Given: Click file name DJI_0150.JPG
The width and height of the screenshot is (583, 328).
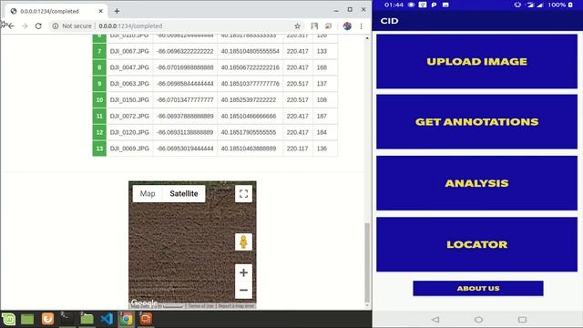Looking at the screenshot, I should click(129, 99).
